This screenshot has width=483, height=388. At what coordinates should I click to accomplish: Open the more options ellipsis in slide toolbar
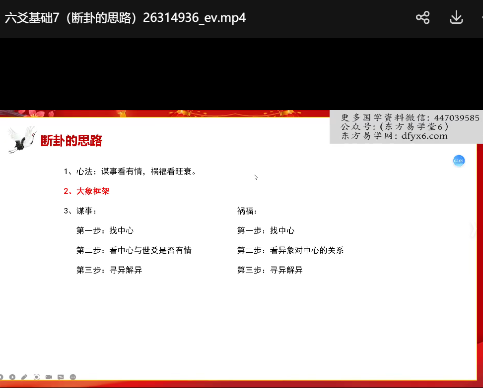point(73,377)
